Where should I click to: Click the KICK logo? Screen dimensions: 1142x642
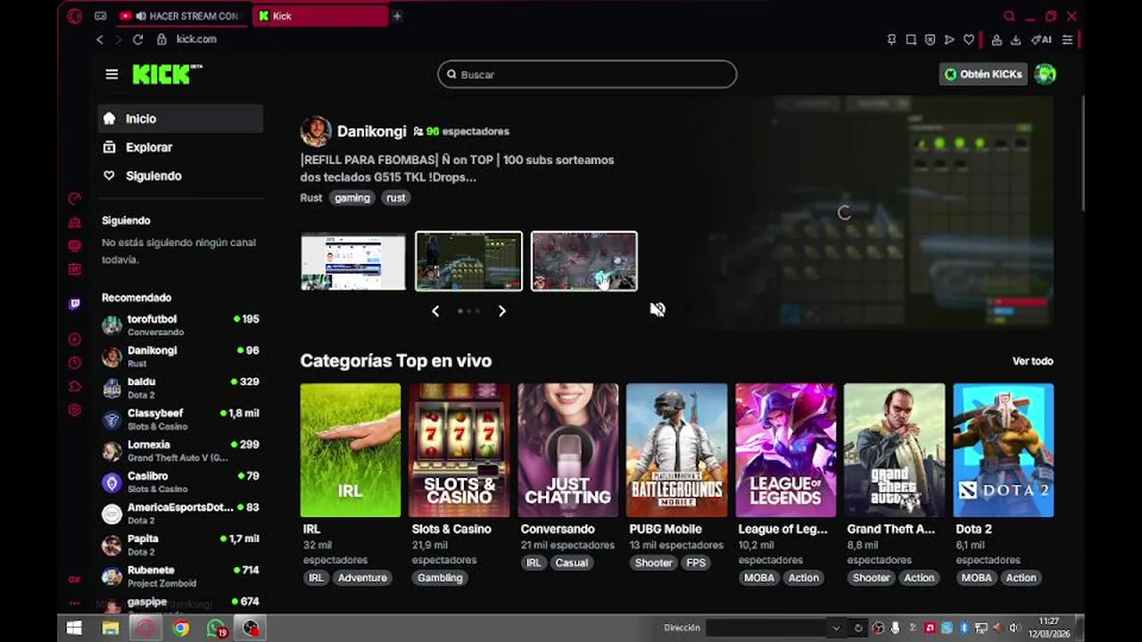167,74
